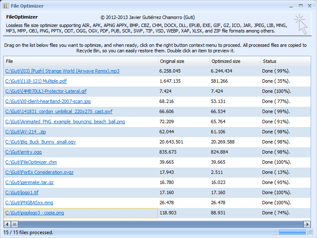Sort by the Optimized size column header

(x=234, y=61)
